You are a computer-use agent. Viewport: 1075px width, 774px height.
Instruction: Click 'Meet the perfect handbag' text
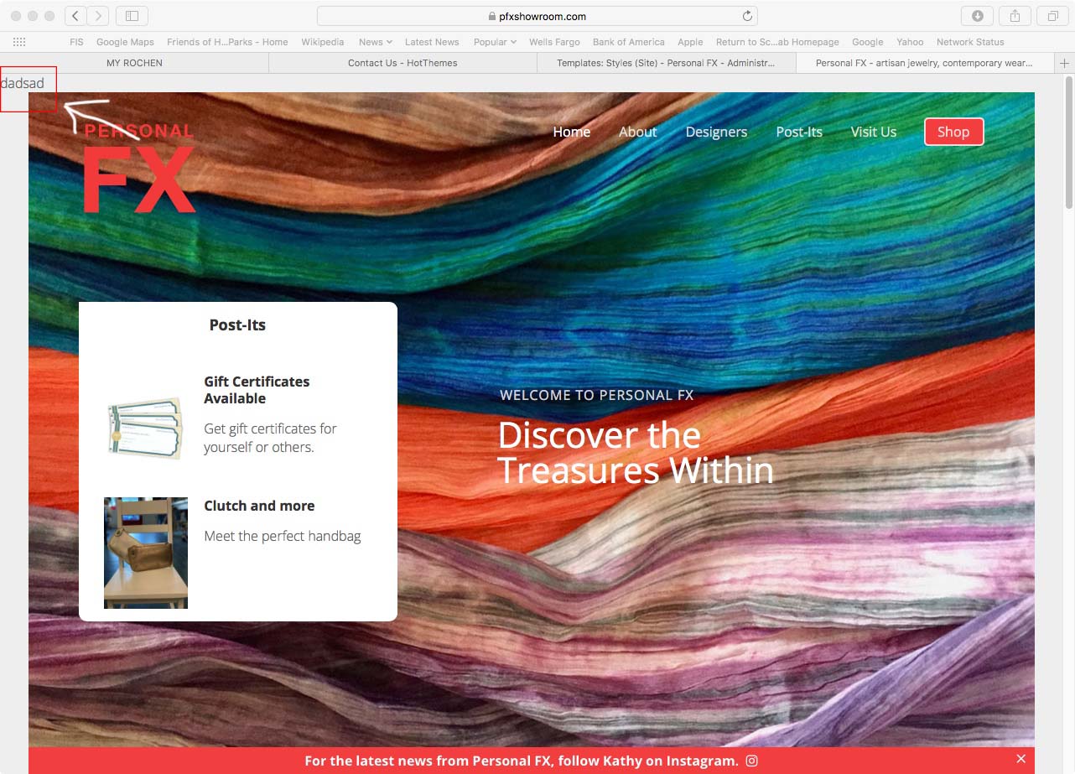[x=283, y=536]
